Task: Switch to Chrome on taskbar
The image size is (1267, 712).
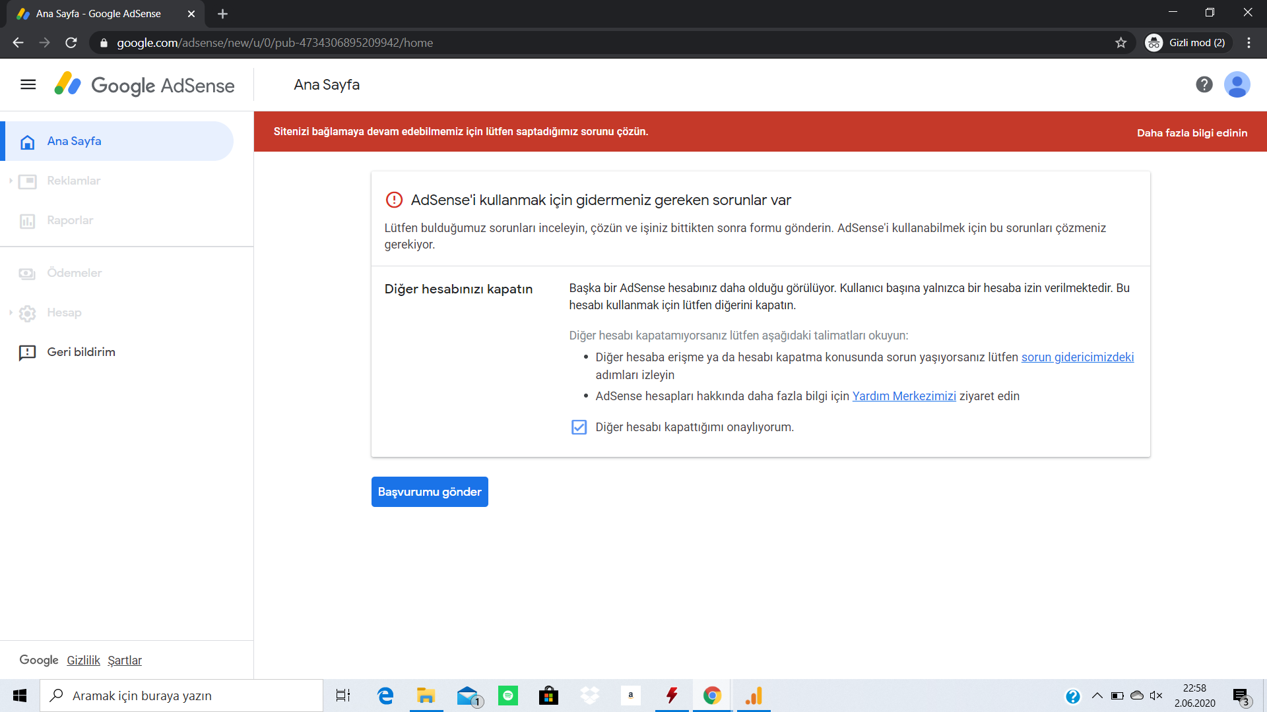Action: (712, 696)
